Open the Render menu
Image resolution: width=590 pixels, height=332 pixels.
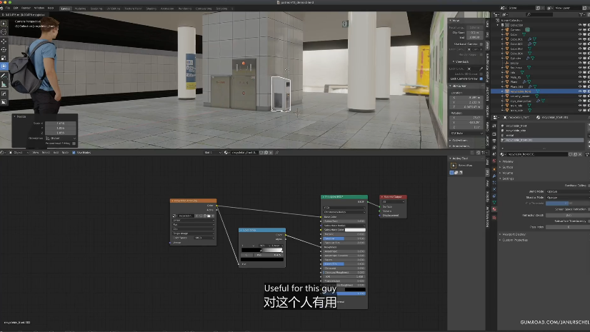click(26, 9)
